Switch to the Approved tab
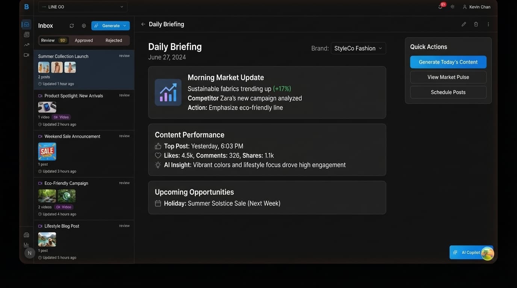 click(x=83, y=40)
